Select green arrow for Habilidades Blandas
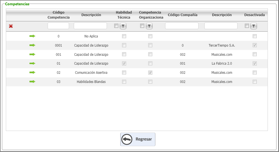 pyautogui.click(x=32, y=82)
